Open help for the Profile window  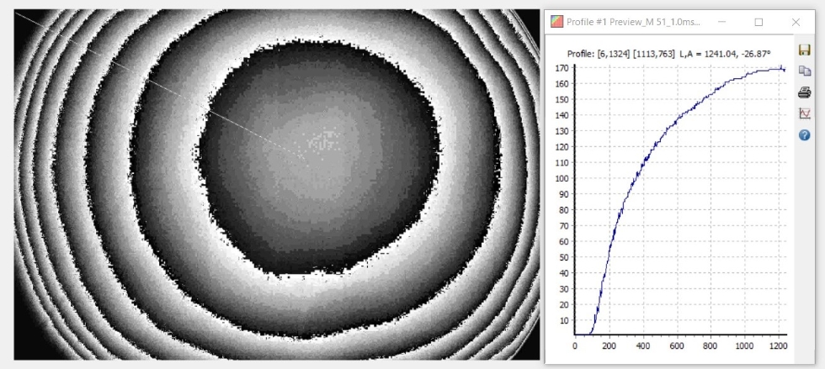point(804,135)
